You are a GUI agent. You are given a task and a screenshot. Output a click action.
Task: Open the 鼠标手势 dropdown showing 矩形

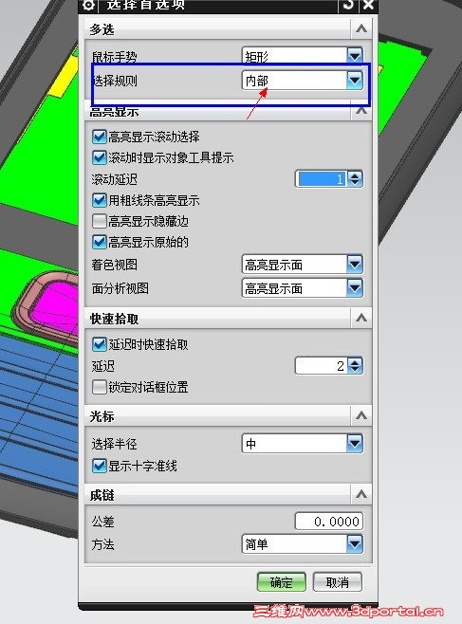click(x=303, y=55)
